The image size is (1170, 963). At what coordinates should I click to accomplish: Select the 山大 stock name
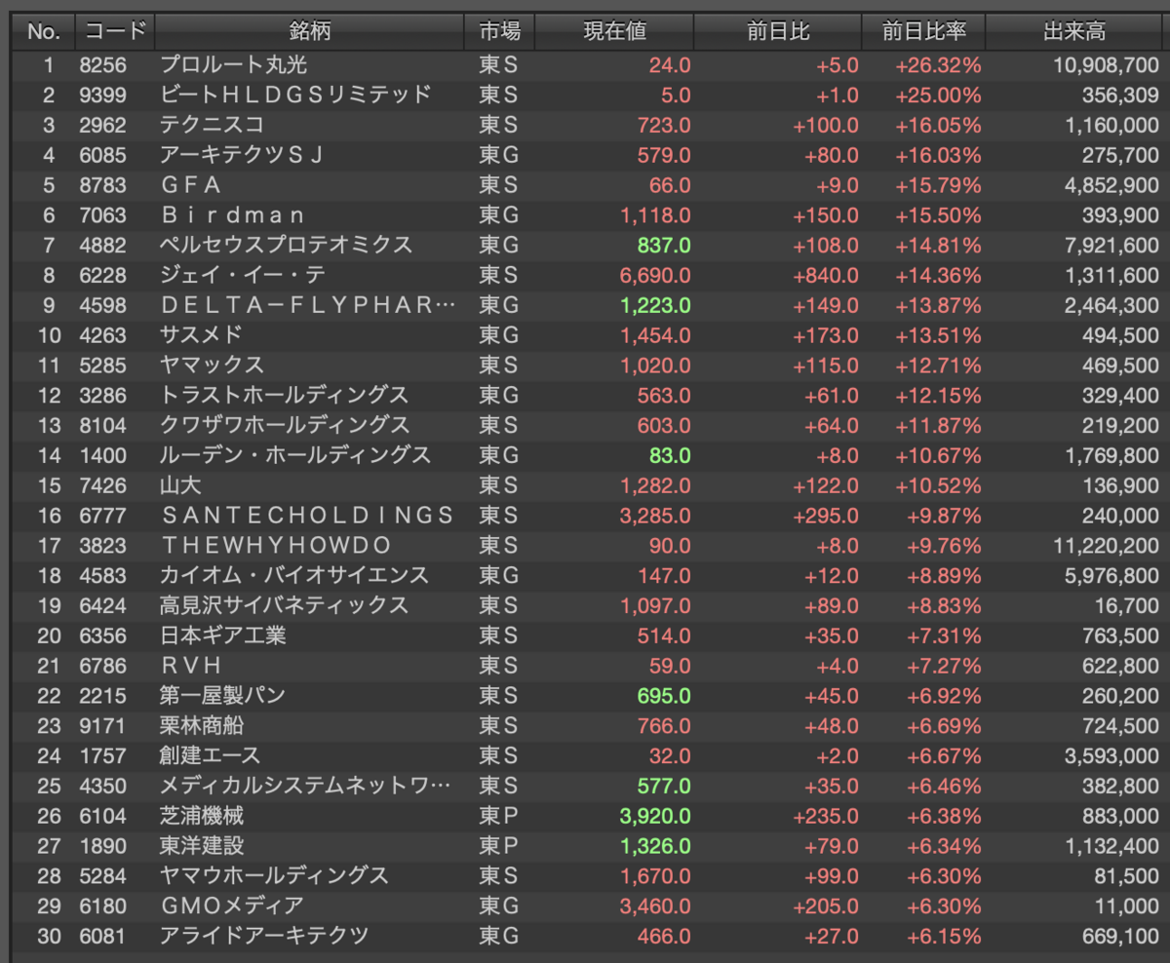(180, 485)
